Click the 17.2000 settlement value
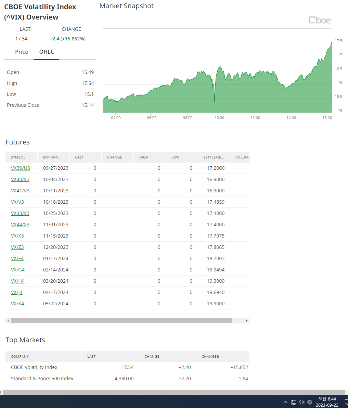348x408 pixels. coord(216,168)
